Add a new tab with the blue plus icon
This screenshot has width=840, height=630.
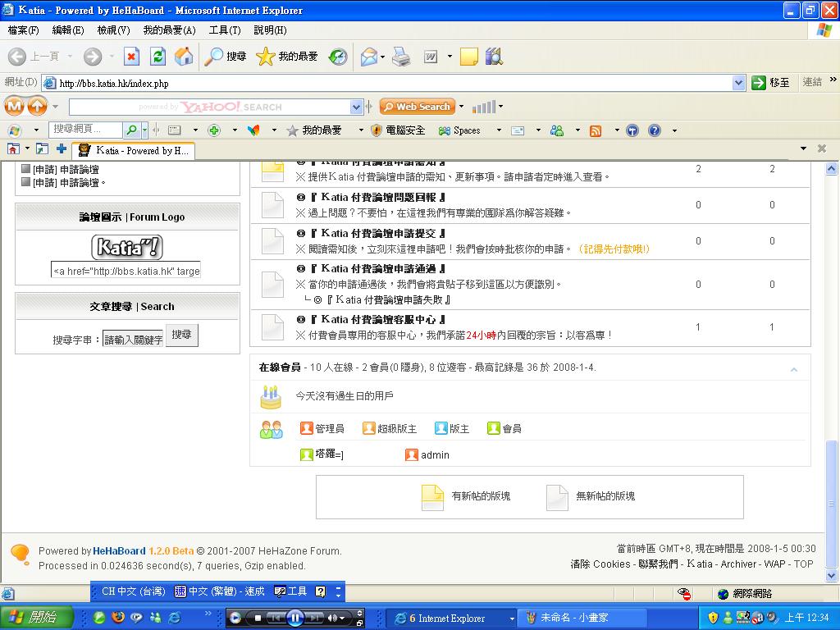[62, 148]
